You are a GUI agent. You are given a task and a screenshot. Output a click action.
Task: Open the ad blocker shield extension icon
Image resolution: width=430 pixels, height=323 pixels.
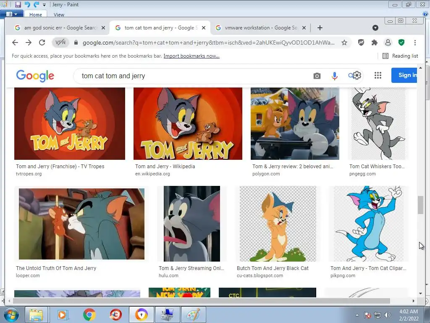click(361, 42)
